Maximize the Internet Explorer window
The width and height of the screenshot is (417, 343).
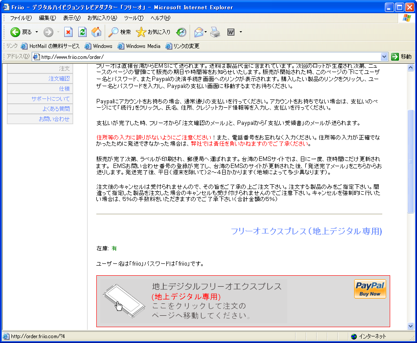[399, 7]
